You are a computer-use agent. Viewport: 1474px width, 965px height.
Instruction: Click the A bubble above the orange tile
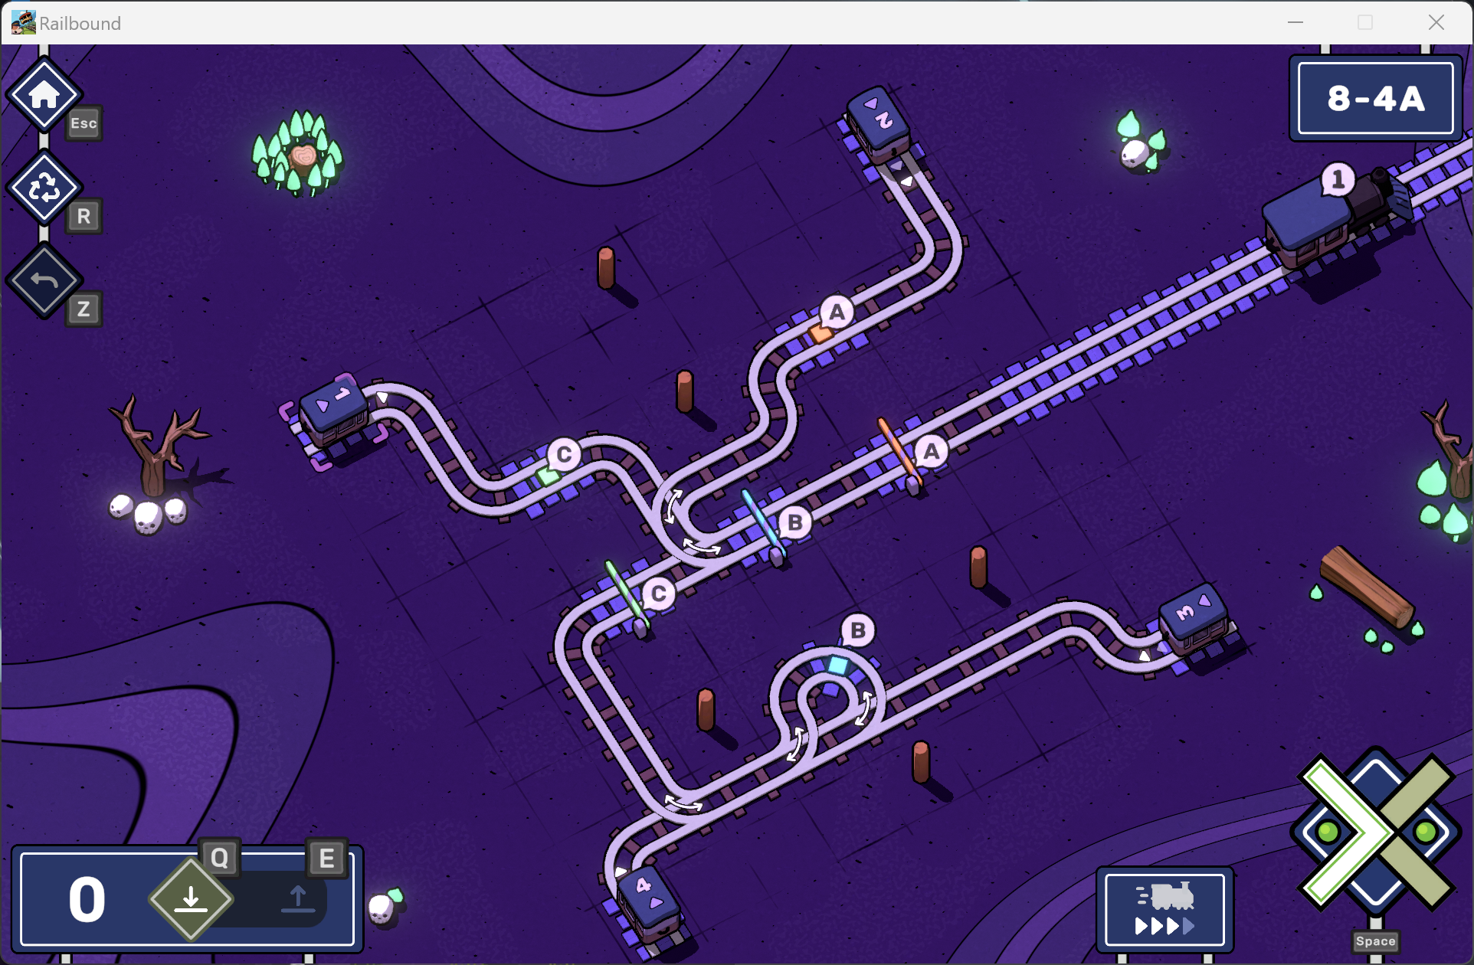(837, 312)
